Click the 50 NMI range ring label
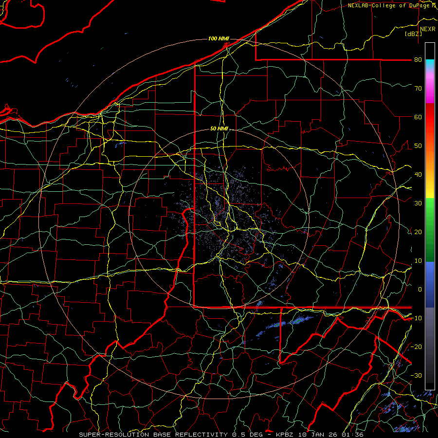Screen dimensions: 438x438 [219, 128]
